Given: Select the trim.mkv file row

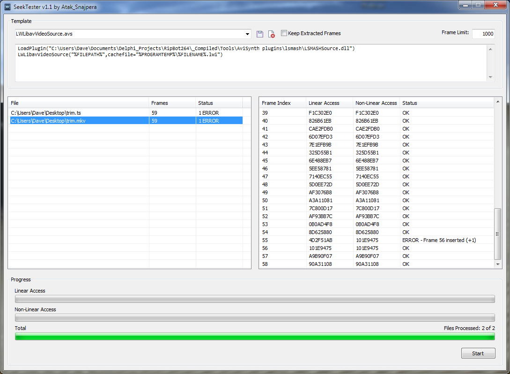Looking at the screenshot, I should (x=126, y=121).
